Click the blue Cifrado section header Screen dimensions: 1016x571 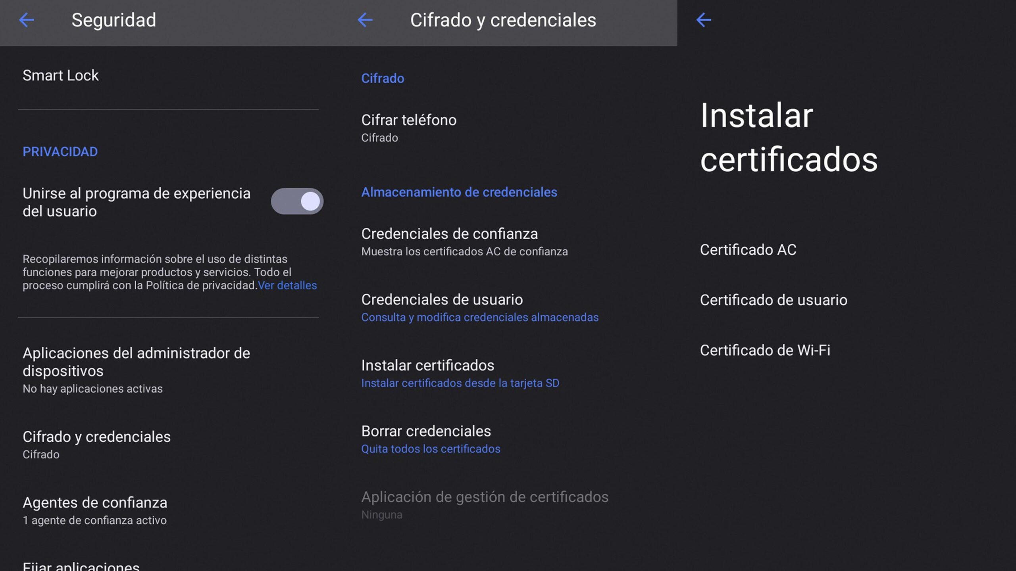383,78
